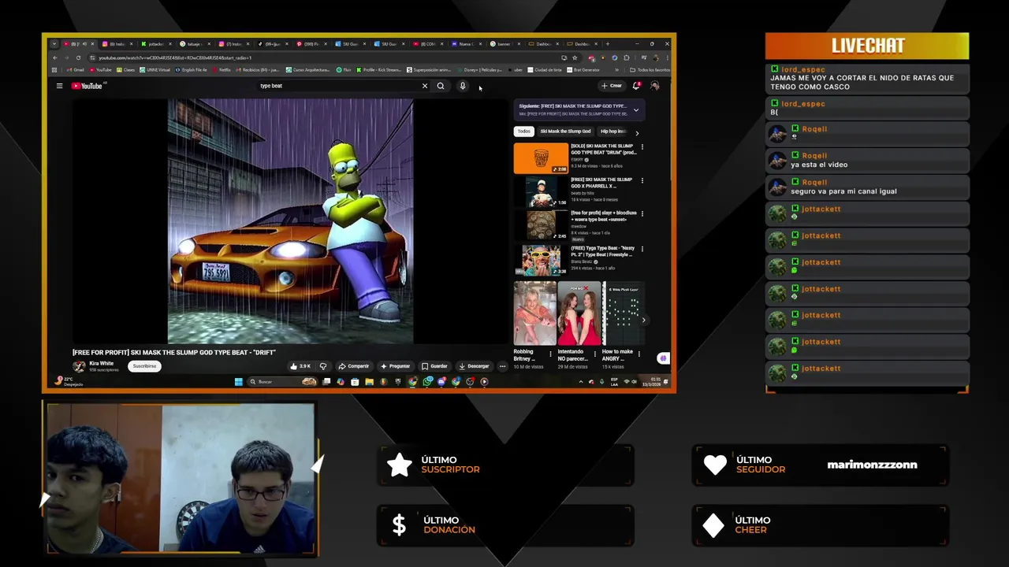Like the video (3.9 K thumbs up)

[x=300, y=366]
